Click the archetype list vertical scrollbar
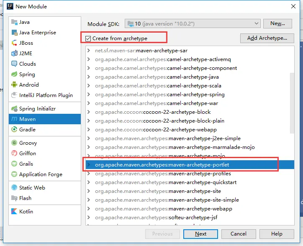Viewport: 303px width, 246px height. tap(292, 103)
